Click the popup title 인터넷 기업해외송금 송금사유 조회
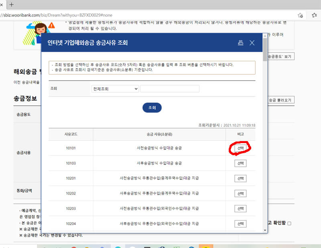 coord(87,43)
